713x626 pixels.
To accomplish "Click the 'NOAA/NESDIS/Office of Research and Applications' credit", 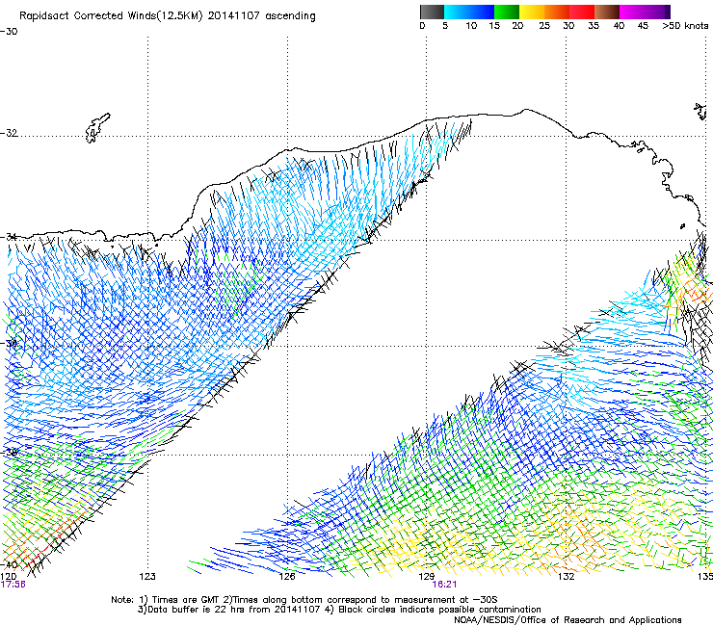I will (x=568, y=619).
